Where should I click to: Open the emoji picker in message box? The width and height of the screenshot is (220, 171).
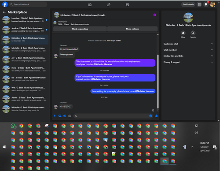pyautogui.click(x=150, y=116)
